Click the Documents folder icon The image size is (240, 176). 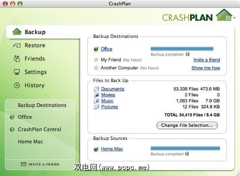click(97, 89)
